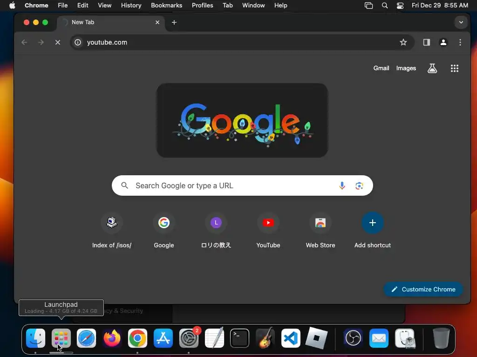Viewport: 477px width, 357px height.
Task: Open the YouTube shortcut tile
Action: 268,231
